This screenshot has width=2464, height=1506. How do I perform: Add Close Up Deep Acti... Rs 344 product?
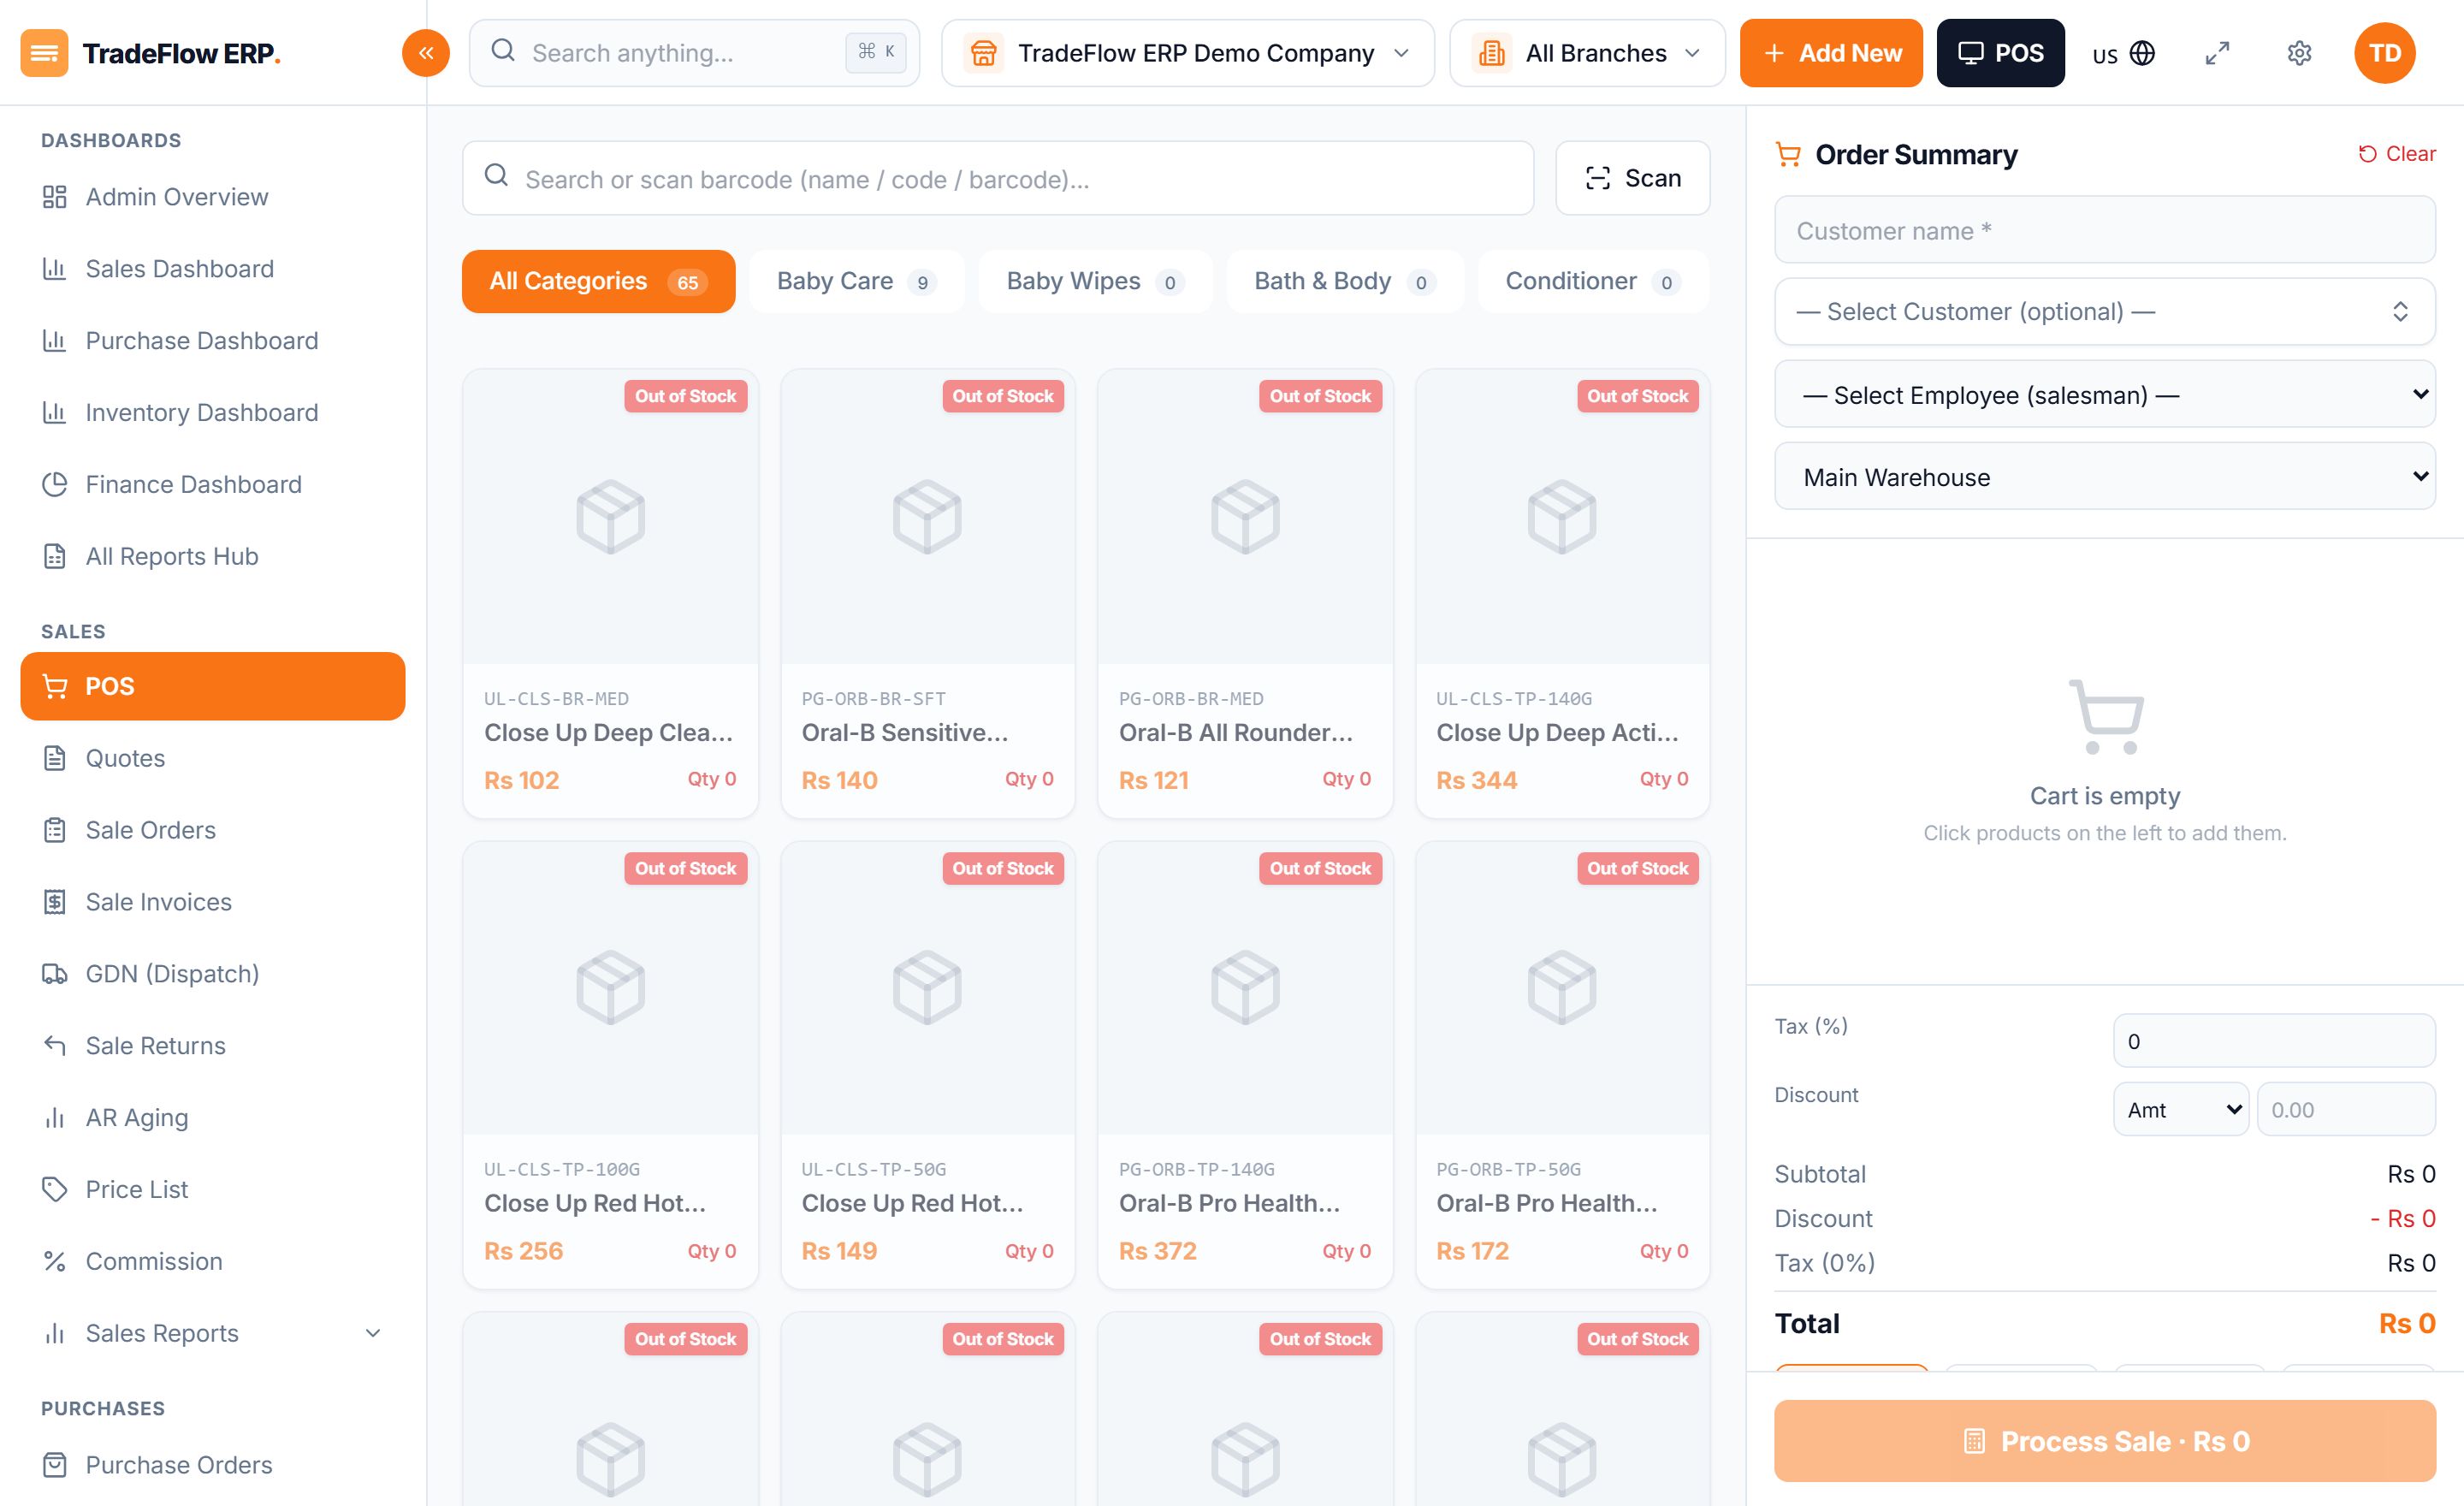tap(1562, 594)
